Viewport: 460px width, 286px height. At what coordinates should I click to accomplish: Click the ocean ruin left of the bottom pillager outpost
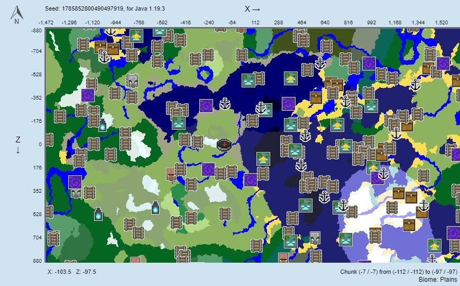[291, 242]
